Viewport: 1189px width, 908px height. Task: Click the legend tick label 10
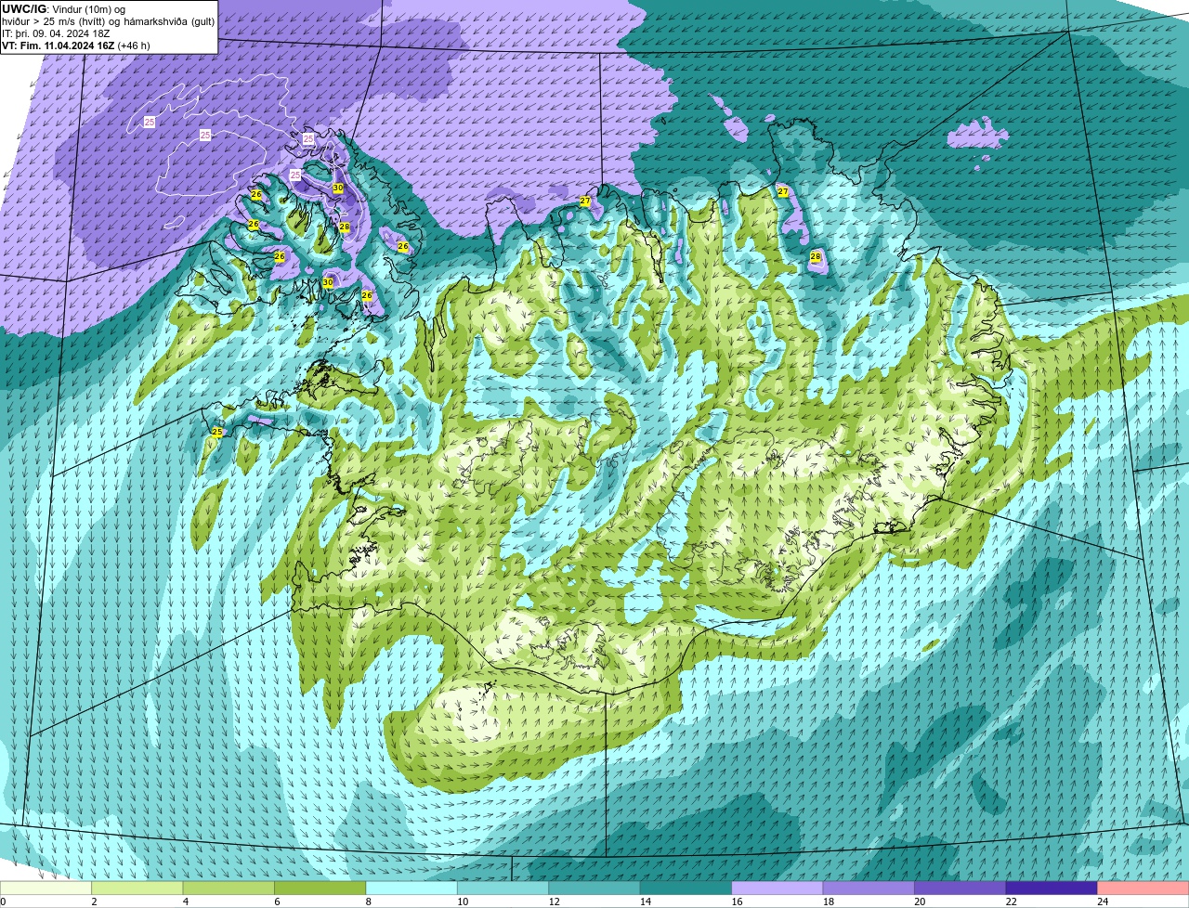[x=462, y=902]
